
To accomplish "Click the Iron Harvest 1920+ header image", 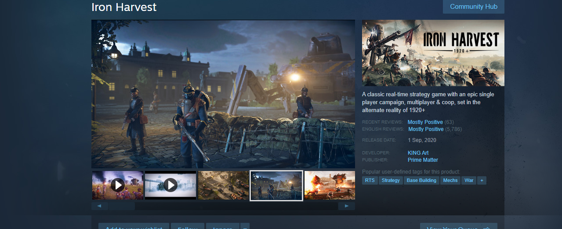I will 433,53.
